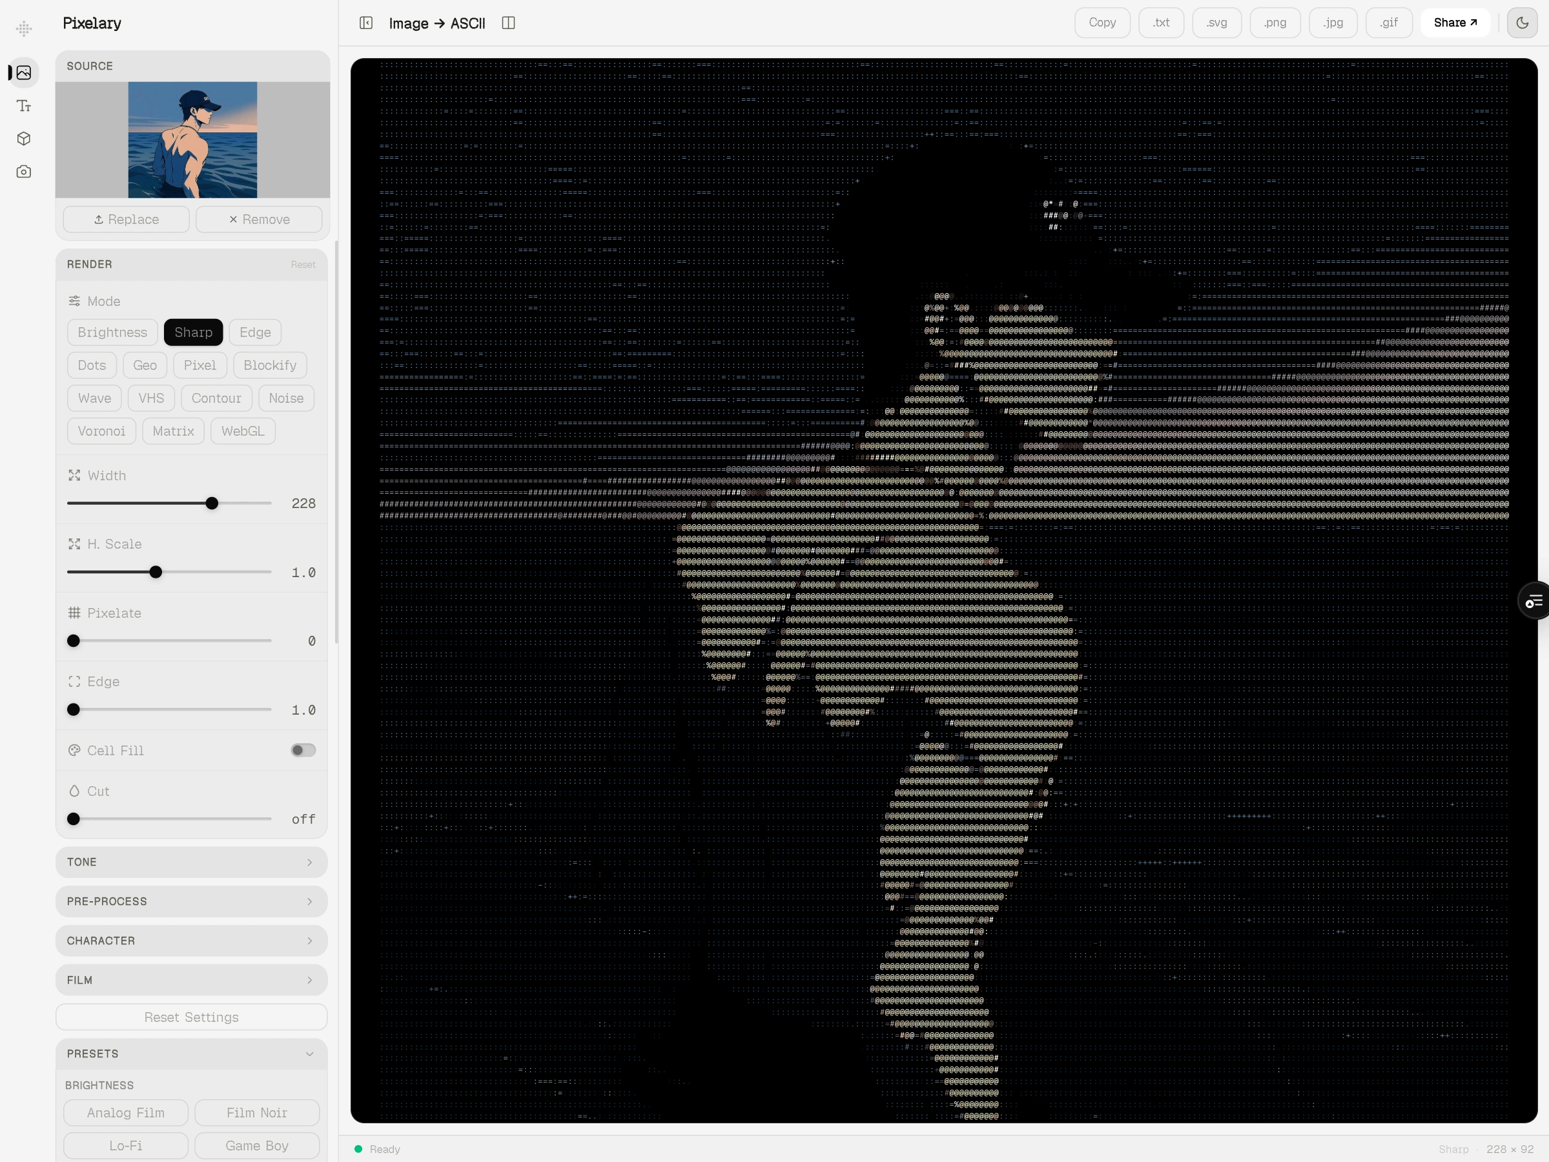Replace the source image

point(126,219)
